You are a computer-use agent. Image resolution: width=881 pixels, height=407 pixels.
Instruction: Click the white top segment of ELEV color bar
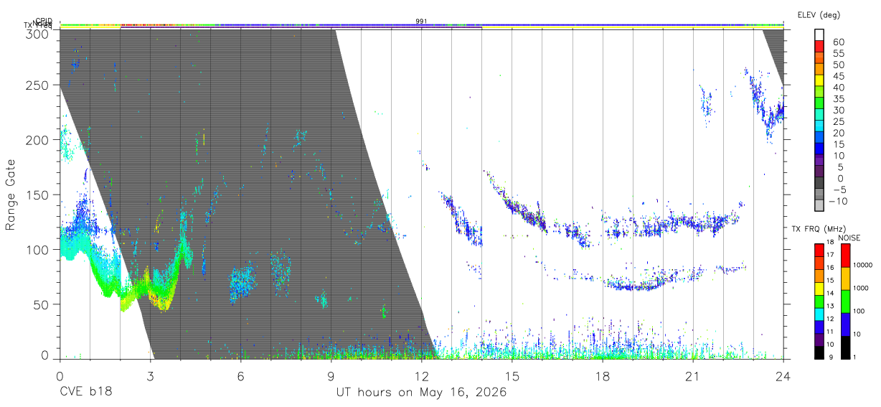(x=819, y=34)
